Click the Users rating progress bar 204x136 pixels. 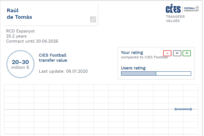[x=156, y=74]
